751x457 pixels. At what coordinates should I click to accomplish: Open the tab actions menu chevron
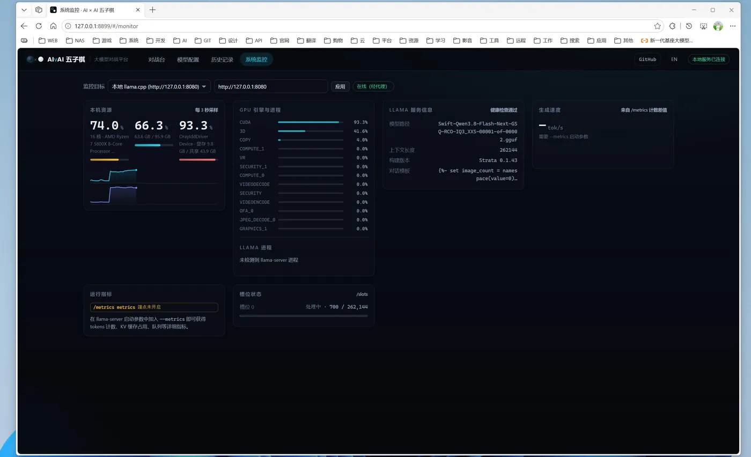click(24, 10)
